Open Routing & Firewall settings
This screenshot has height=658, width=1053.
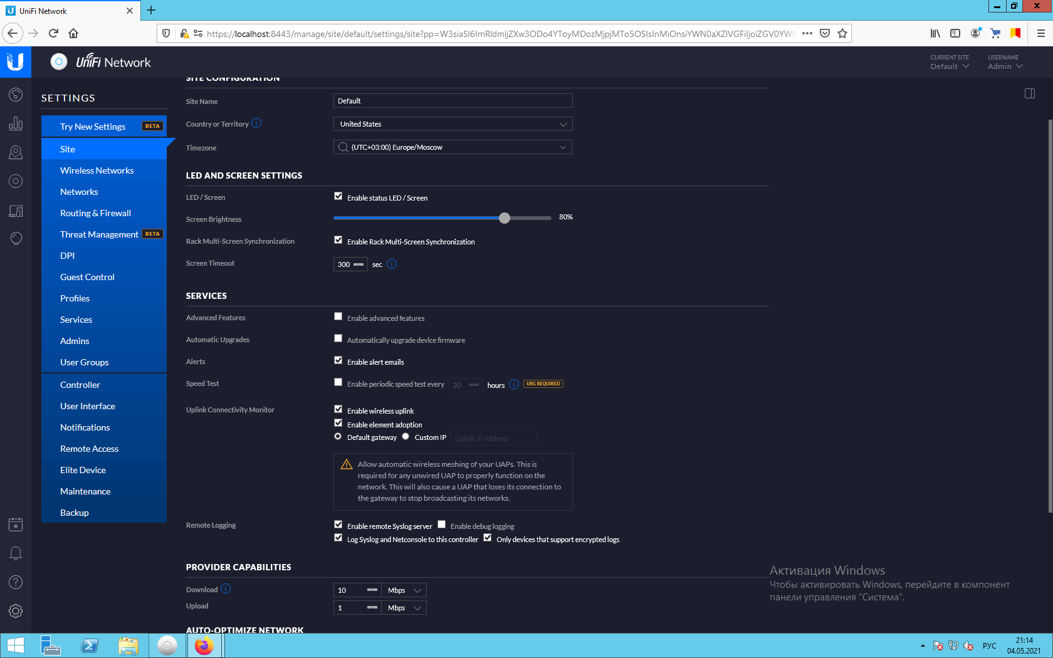(104, 213)
